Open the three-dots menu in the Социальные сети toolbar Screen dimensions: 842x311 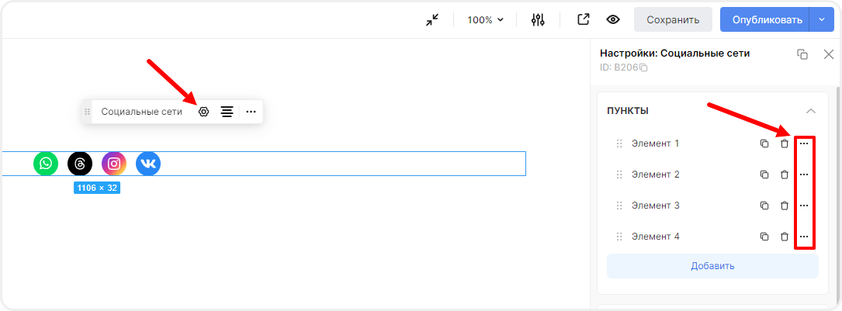click(251, 112)
